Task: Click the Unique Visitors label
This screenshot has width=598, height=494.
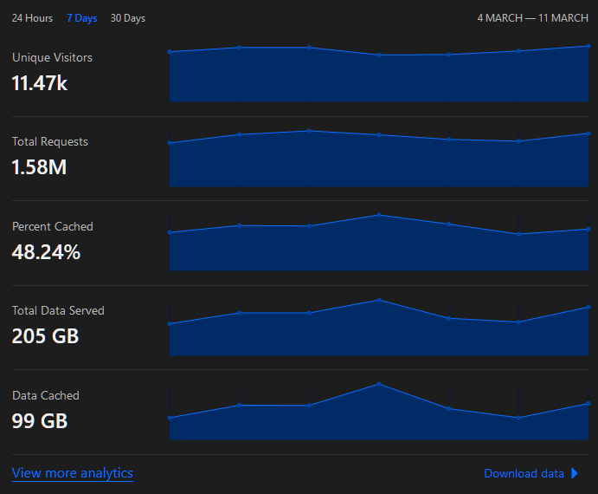Action: [52, 57]
